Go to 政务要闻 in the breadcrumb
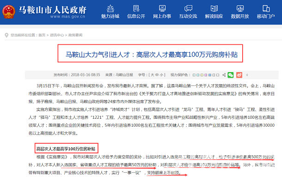Image resolution: width=282 pixels, height=177 pixels. pyautogui.click(x=75, y=35)
